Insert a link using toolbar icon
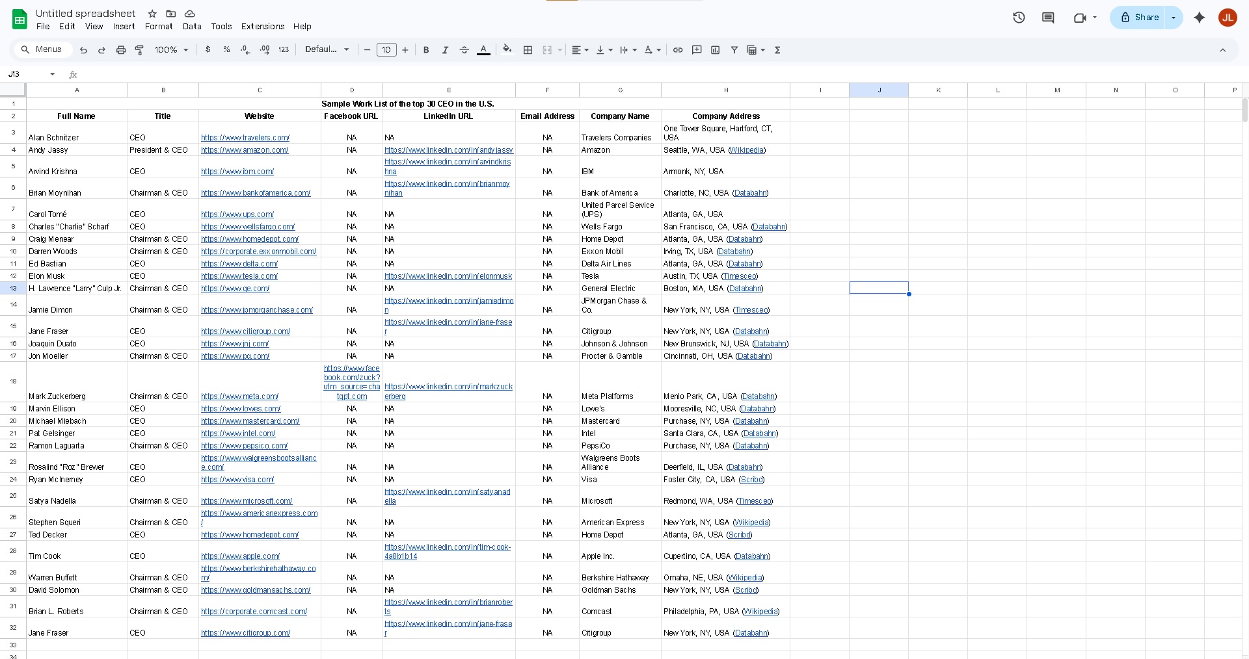Screen dimensions: 1249x659 [x=678, y=50]
